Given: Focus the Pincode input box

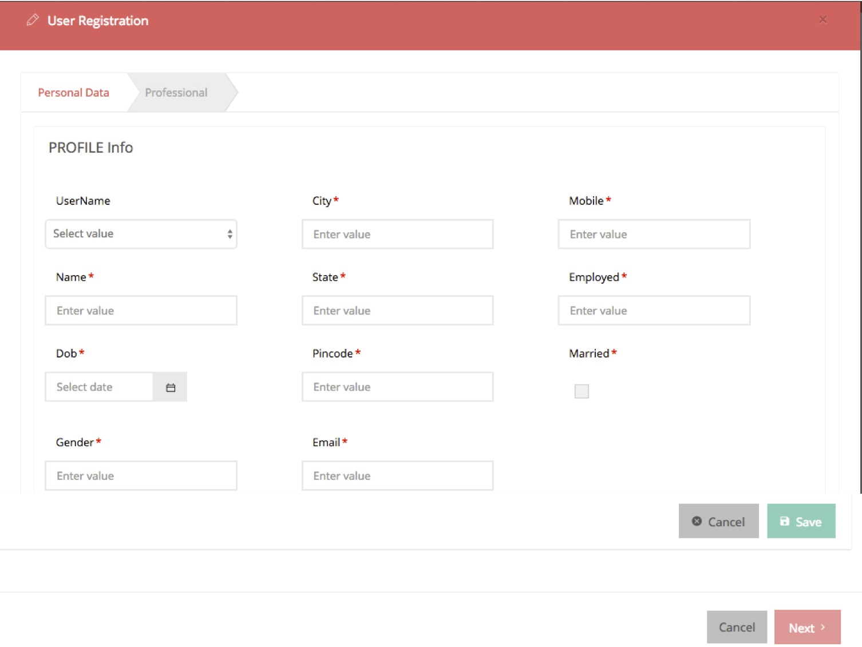Looking at the screenshot, I should (397, 387).
